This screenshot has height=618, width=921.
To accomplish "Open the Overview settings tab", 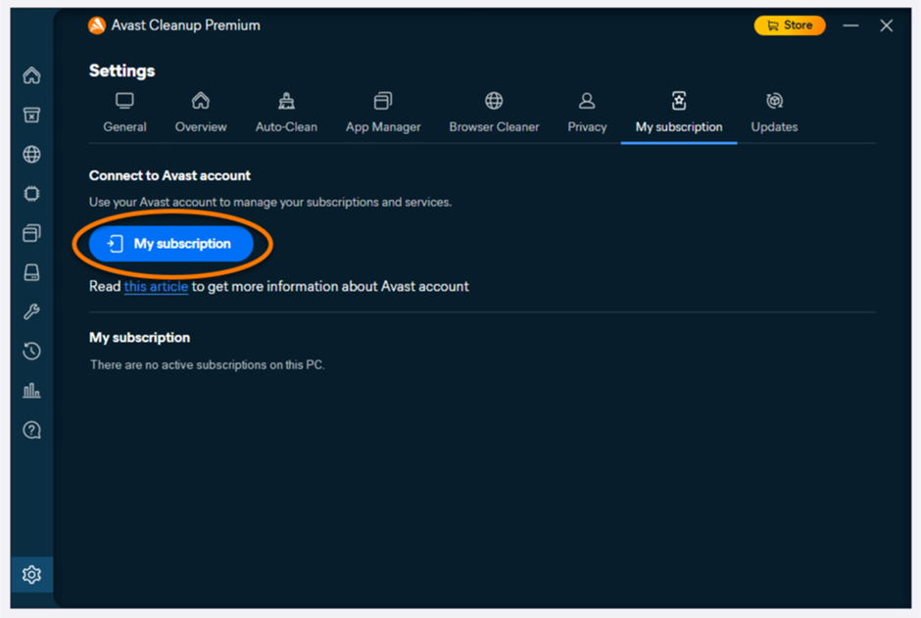I will coord(201,114).
